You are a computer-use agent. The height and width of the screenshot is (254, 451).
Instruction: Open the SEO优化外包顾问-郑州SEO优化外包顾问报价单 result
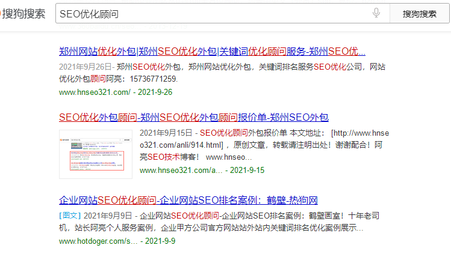[x=194, y=117]
